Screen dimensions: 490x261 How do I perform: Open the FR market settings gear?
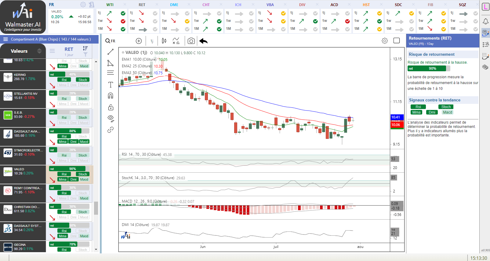[x=83, y=5]
